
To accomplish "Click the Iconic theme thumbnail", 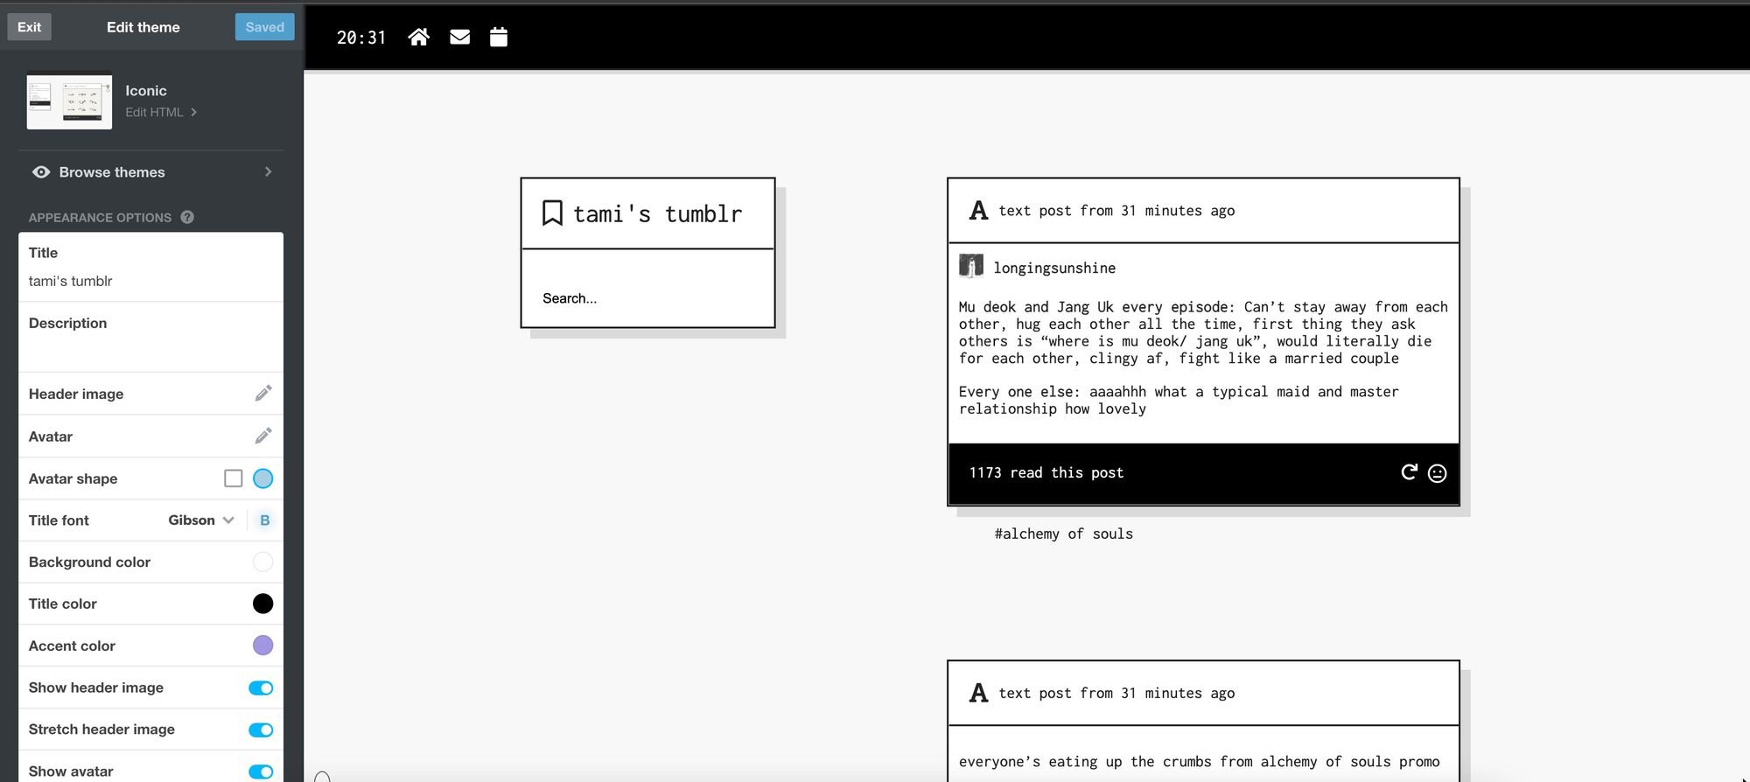I will (x=69, y=101).
